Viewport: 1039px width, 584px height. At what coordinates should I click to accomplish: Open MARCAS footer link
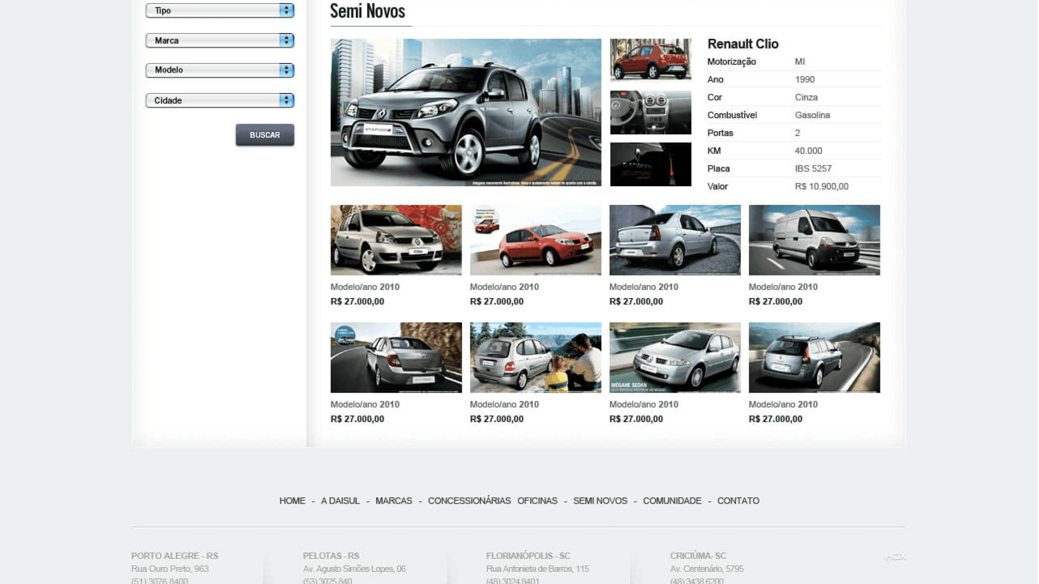click(394, 501)
